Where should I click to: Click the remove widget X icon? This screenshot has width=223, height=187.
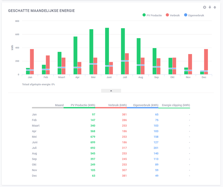tap(205, 7)
